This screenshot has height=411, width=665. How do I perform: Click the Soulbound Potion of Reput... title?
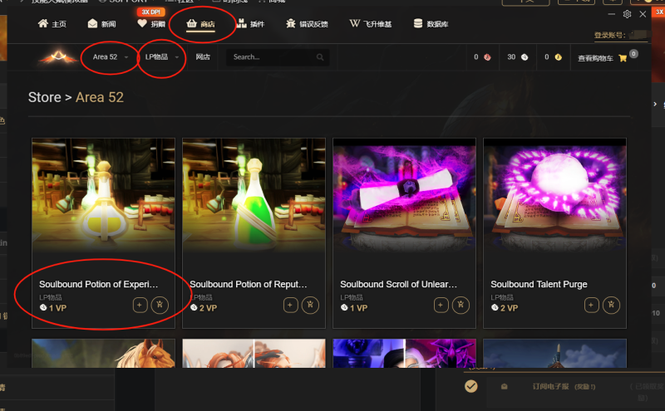click(x=249, y=284)
